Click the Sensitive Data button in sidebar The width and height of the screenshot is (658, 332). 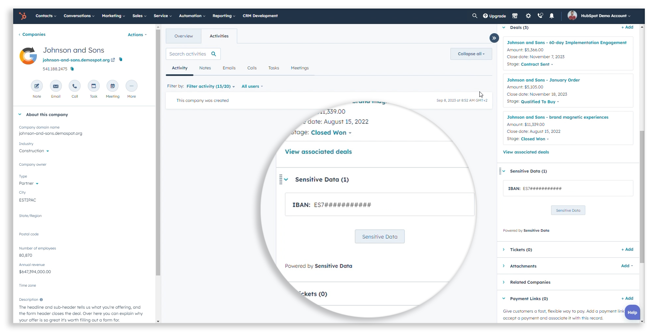568,210
